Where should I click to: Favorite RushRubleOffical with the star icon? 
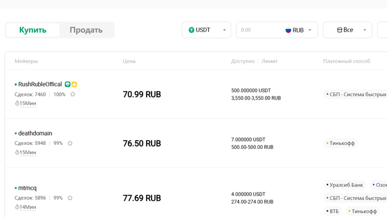point(72,94)
